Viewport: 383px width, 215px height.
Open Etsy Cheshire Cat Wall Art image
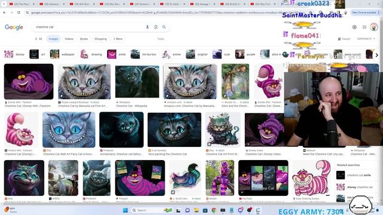[69, 130]
